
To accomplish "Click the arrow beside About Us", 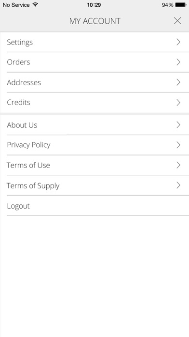I will click(x=178, y=125).
